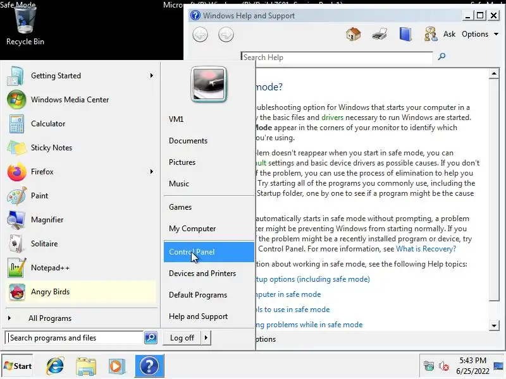This screenshot has width=506, height=379.
Task: Click the Start button
Action: point(18,366)
